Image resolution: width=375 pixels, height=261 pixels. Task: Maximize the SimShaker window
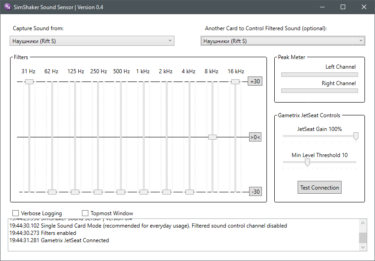pyautogui.click(x=343, y=7)
